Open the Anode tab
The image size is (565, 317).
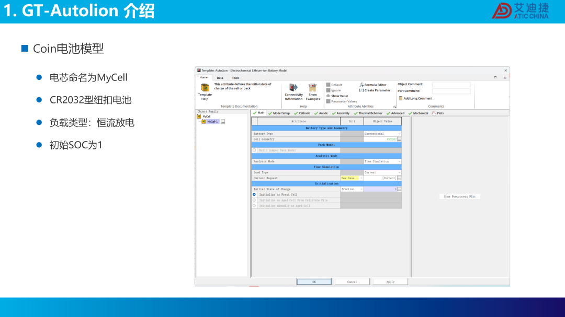pyautogui.click(x=321, y=113)
